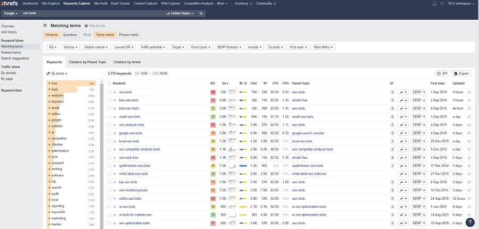Click refresh icon for seo optimization tools row
The width and height of the screenshot is (479, 229).
click(x=469, y=223)
